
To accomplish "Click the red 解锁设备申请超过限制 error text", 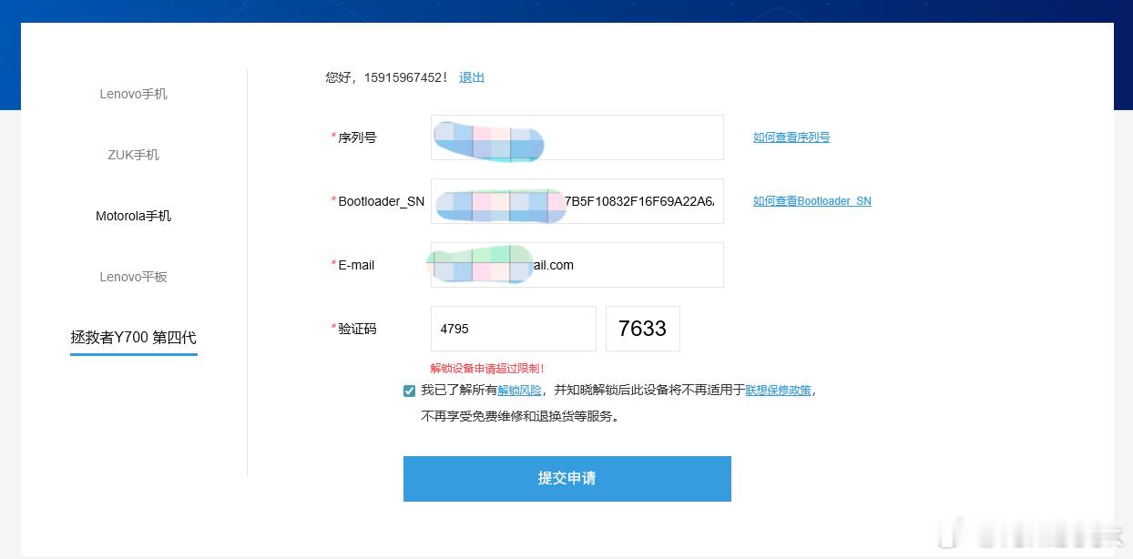I will coord(487,369).
